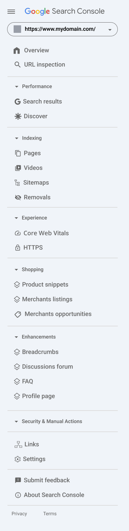Click the Removals crossed-eye icon

coord(18,197)
